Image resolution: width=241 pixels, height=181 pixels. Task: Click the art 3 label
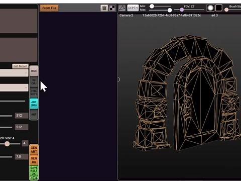[x=214, y=15]
